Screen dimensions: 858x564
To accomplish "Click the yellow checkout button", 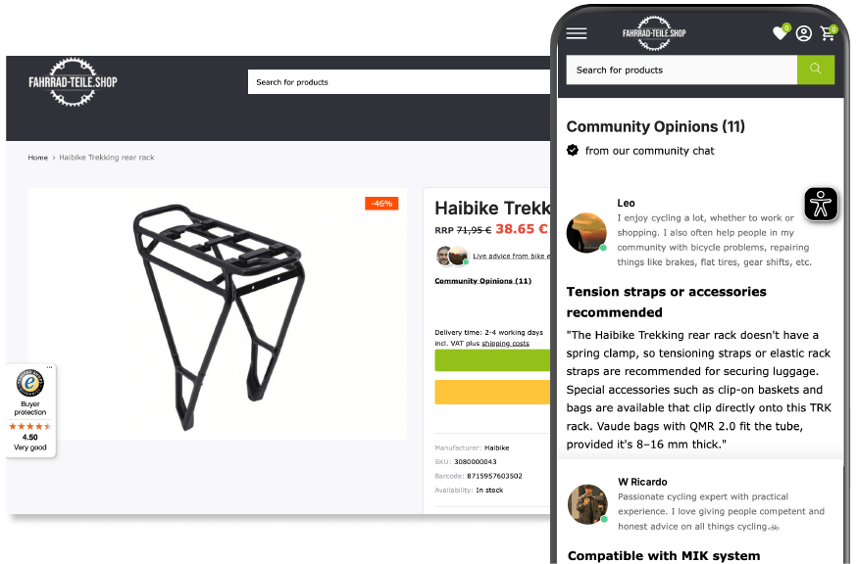I will pyautogui.click(x=492, y=392).
